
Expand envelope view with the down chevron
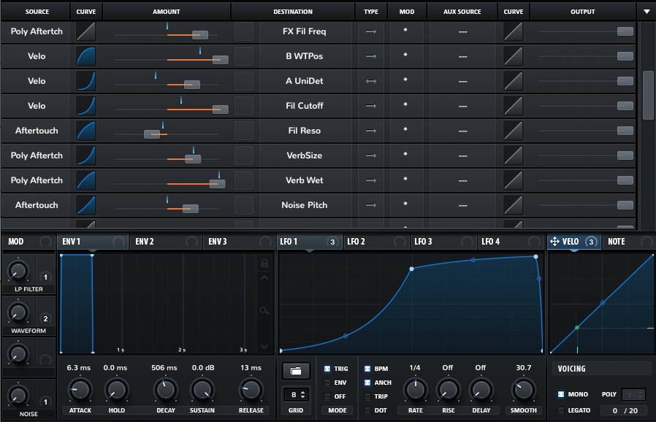pos(264,346)
